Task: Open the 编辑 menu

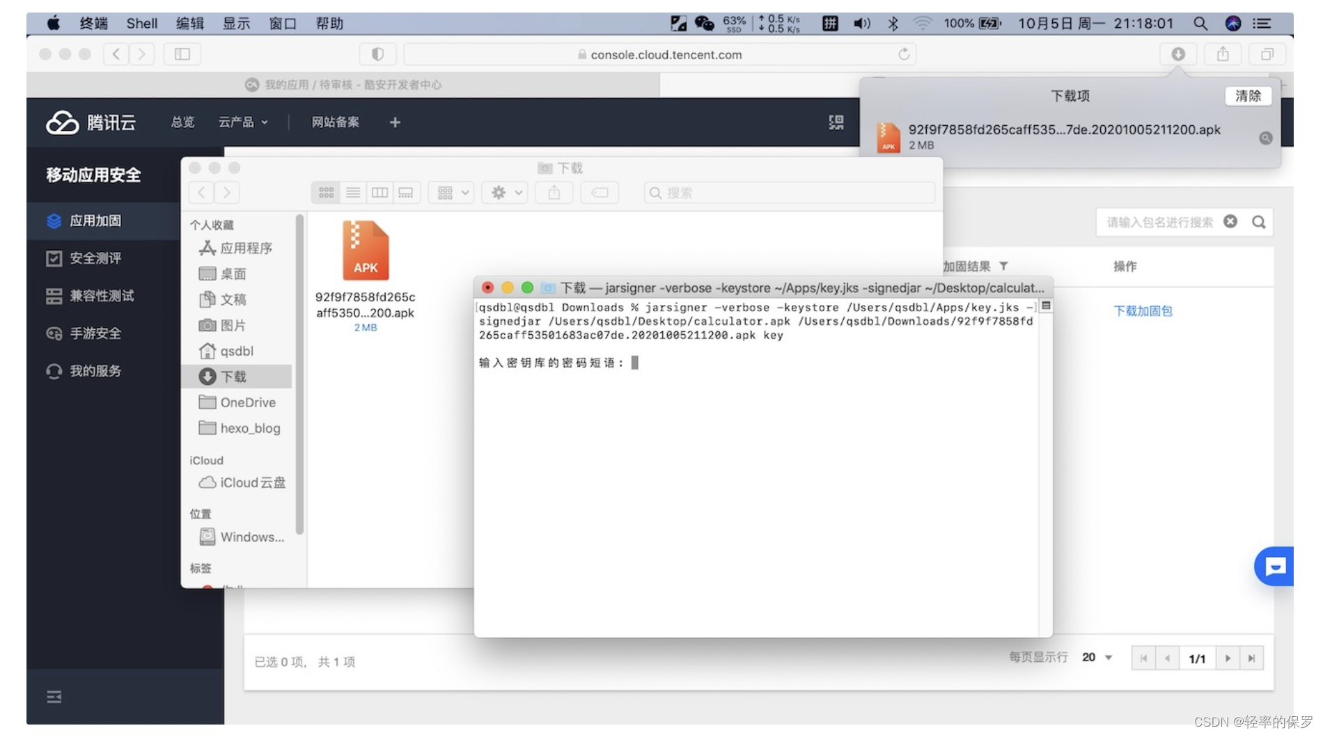Action: click(190, 24)
